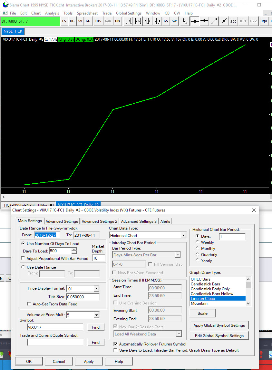Select the pointer arrow tool
The image size is (272, 370).
(x=185, y=21)
